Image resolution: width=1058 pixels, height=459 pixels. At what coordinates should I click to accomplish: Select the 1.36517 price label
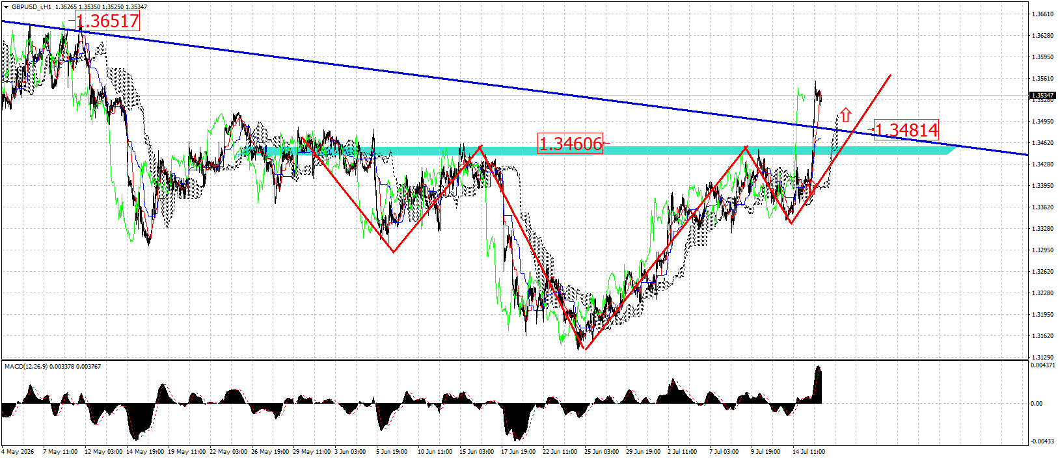[x=108, y=21]
